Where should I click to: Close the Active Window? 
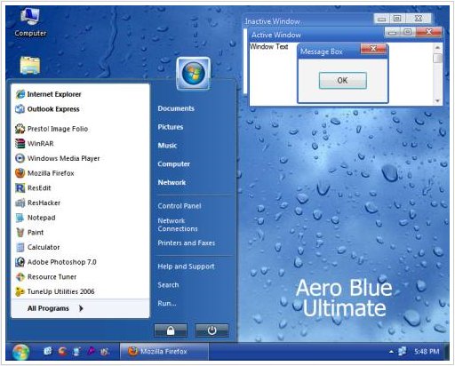point(429,32)
